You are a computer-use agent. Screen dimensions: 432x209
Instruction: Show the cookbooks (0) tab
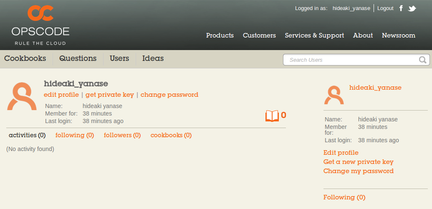(x=171, y=135)
